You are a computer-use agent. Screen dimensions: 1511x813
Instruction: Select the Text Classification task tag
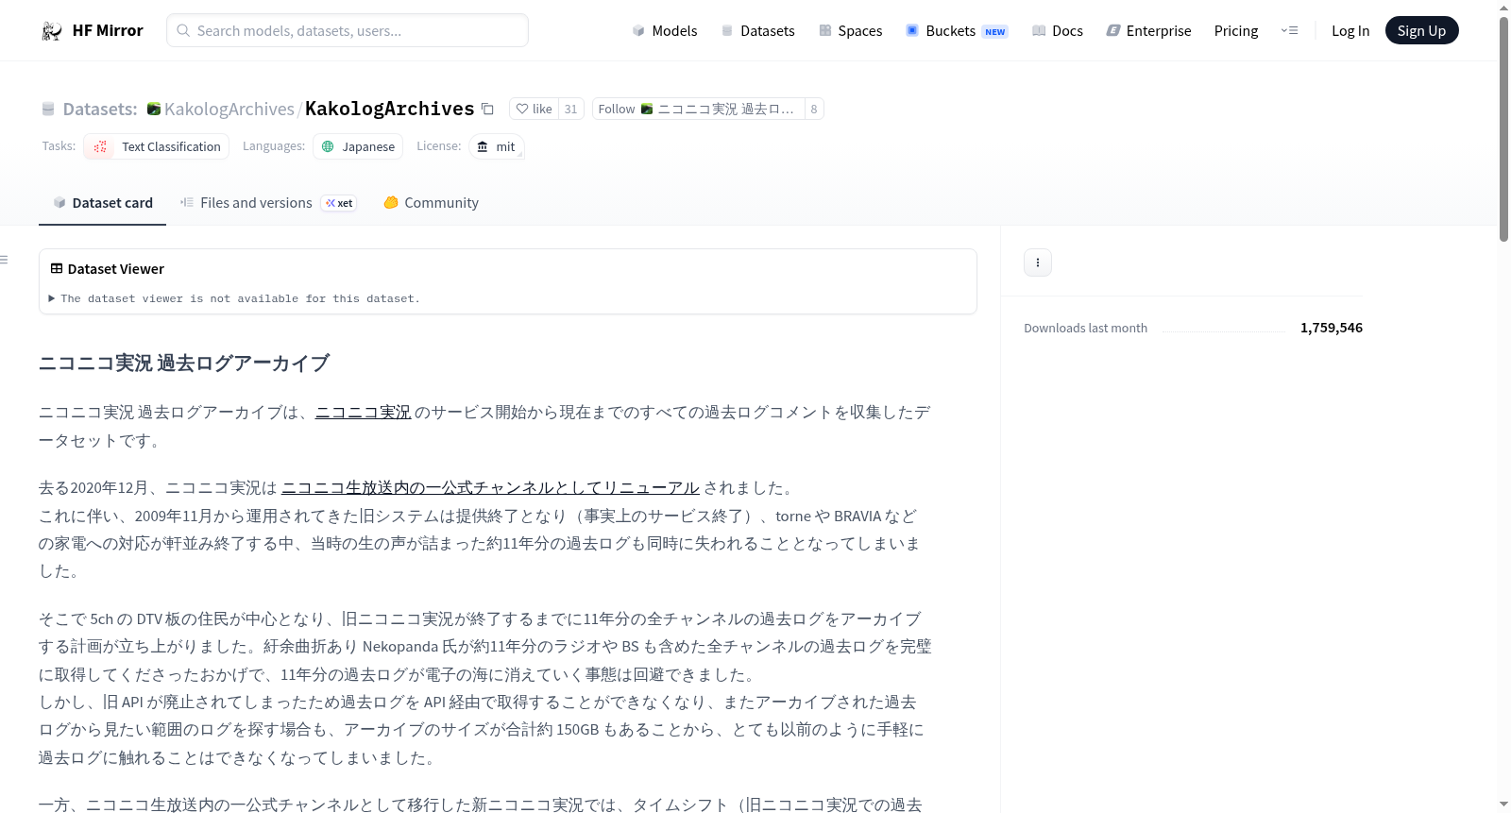click(x=157, y=146)
